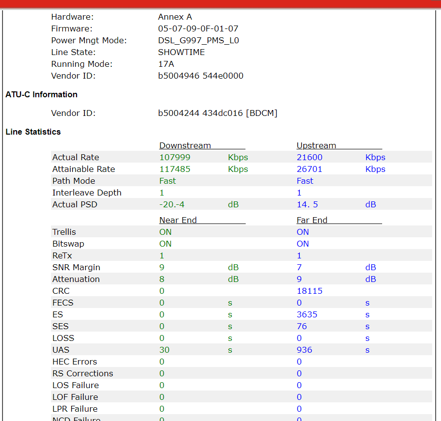Screen dimensions: 441x421
Task: Select Far End Attenuation value "9"
Action: coord(299,280)
